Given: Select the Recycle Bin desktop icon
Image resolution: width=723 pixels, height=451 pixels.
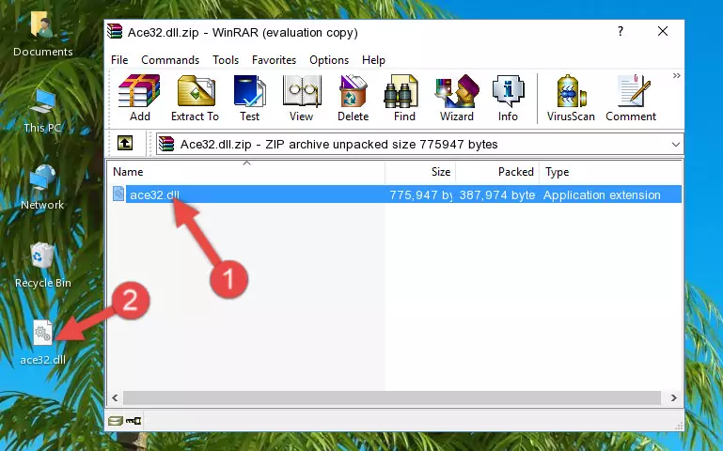Looking at the screenshot, I should (42, 265).
